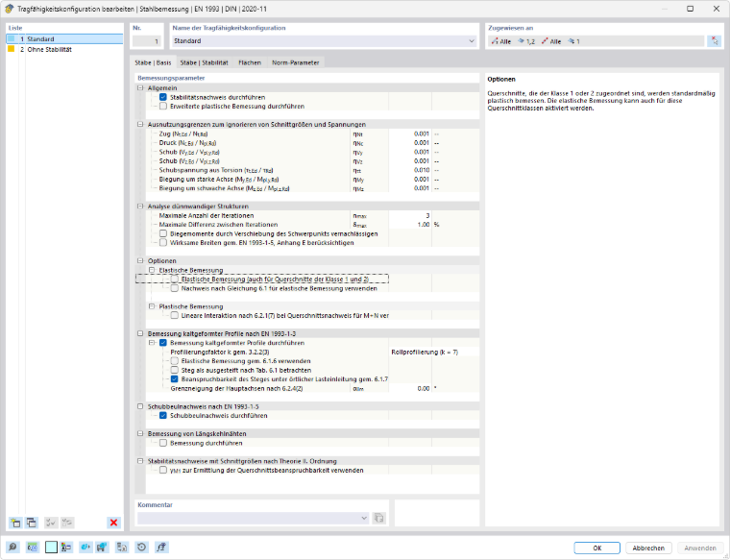Open the configuration name Standard dropdown
Viewport: 730px width, 560px height.
(472, 41)
